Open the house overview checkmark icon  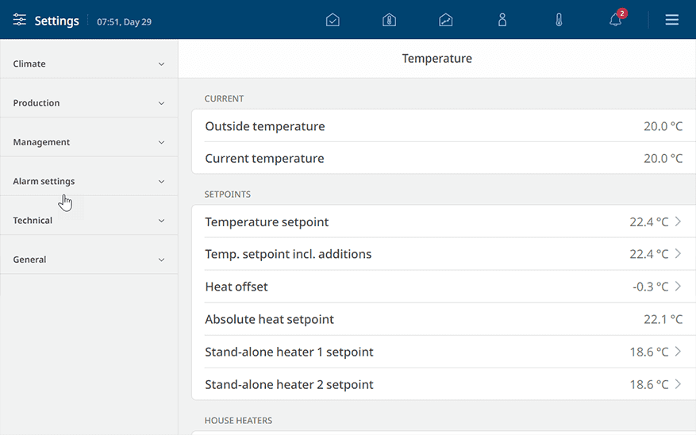pyautogui.click(x=333, y=20)
